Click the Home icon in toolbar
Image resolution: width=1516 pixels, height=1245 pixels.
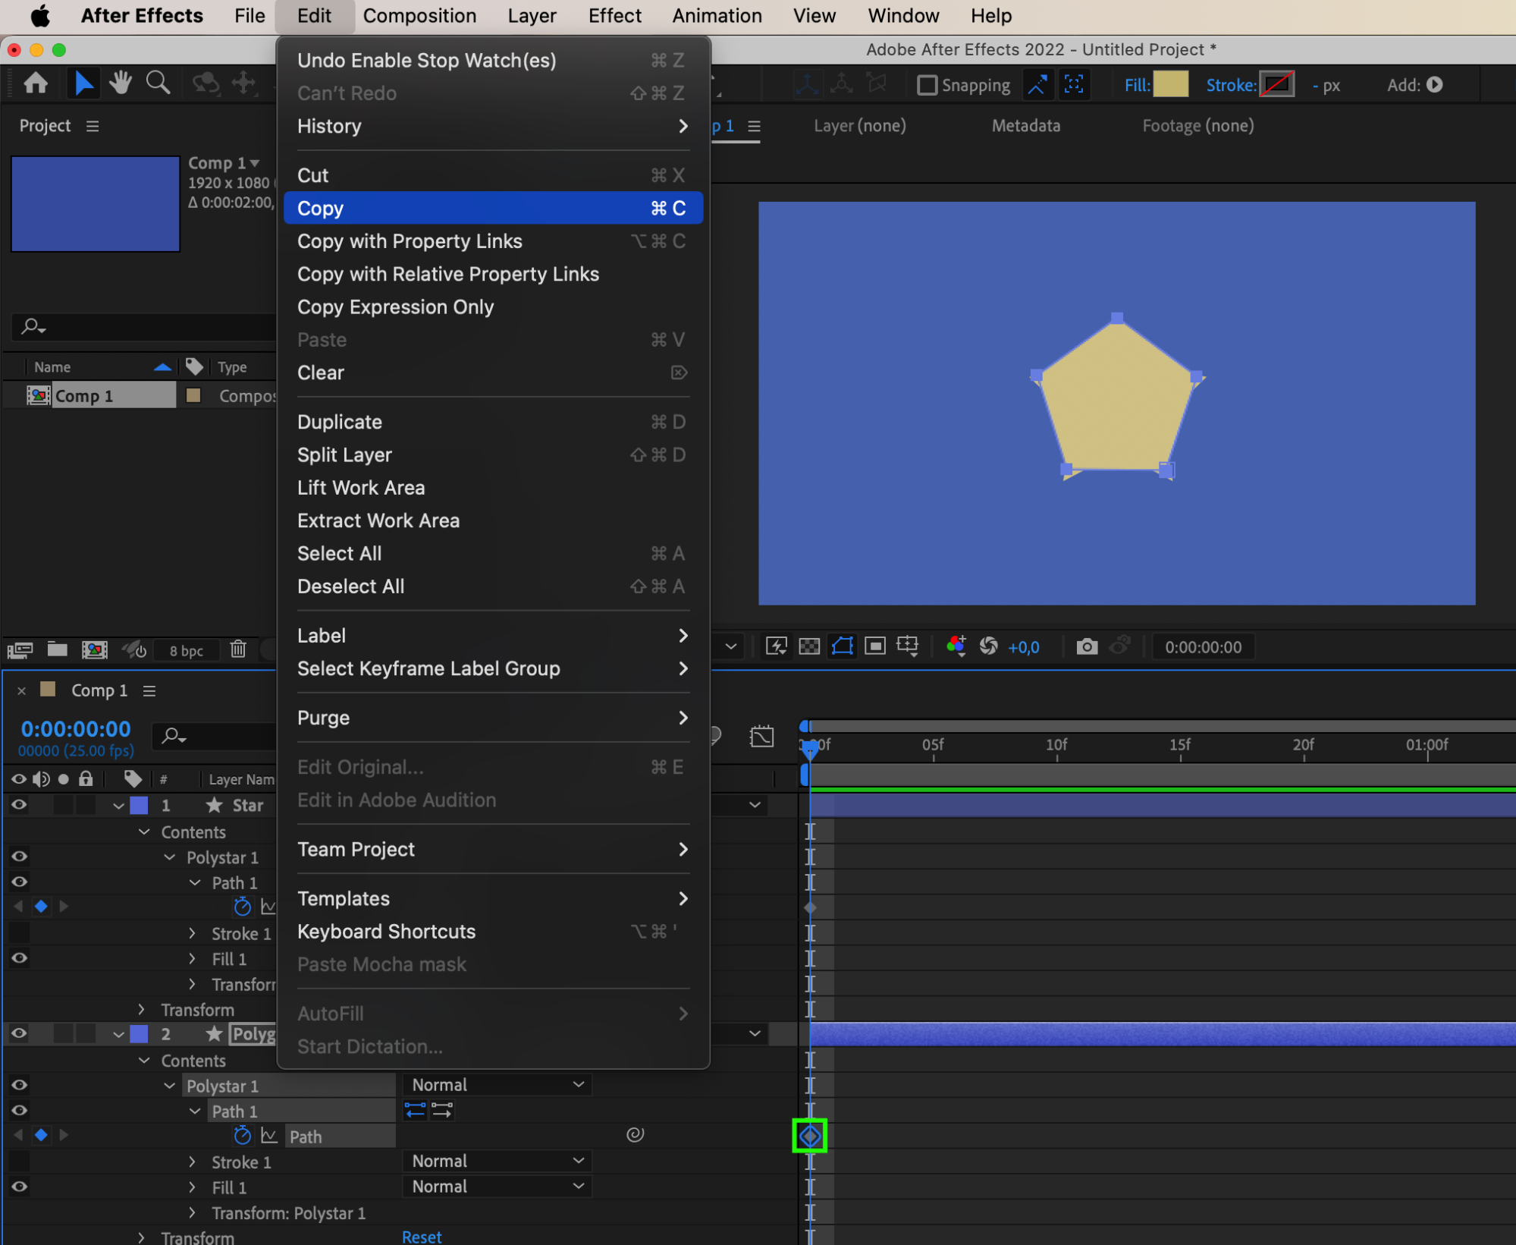point(36,83)
